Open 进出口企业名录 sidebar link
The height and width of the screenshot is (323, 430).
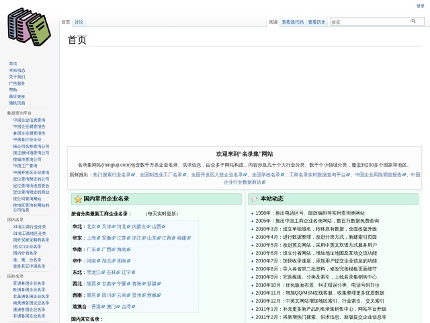pos(27,246)
